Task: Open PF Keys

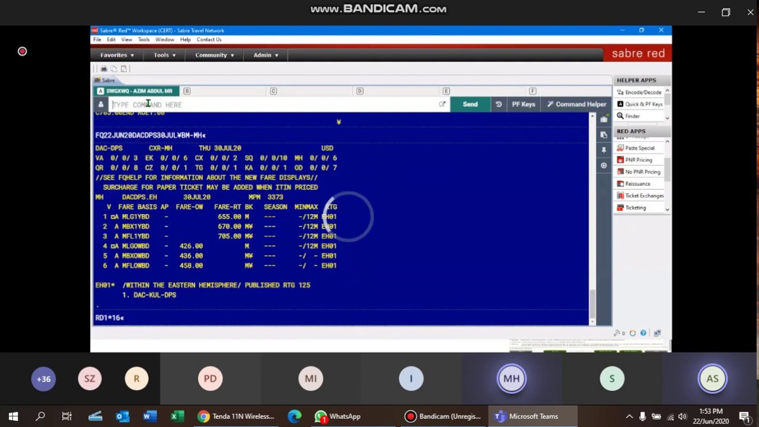Action: 524,104
